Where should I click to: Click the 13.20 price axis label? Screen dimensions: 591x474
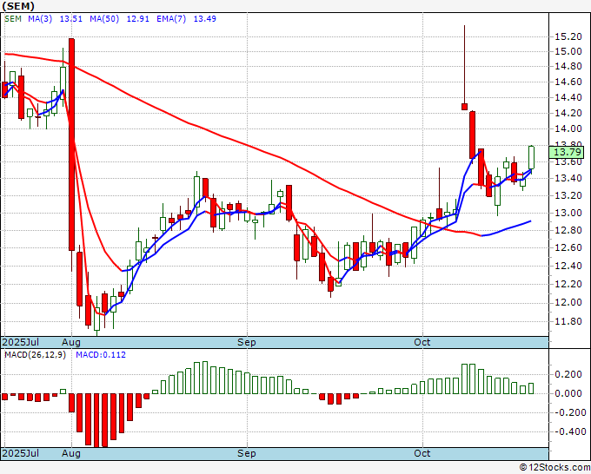click(x=568, y=195)
